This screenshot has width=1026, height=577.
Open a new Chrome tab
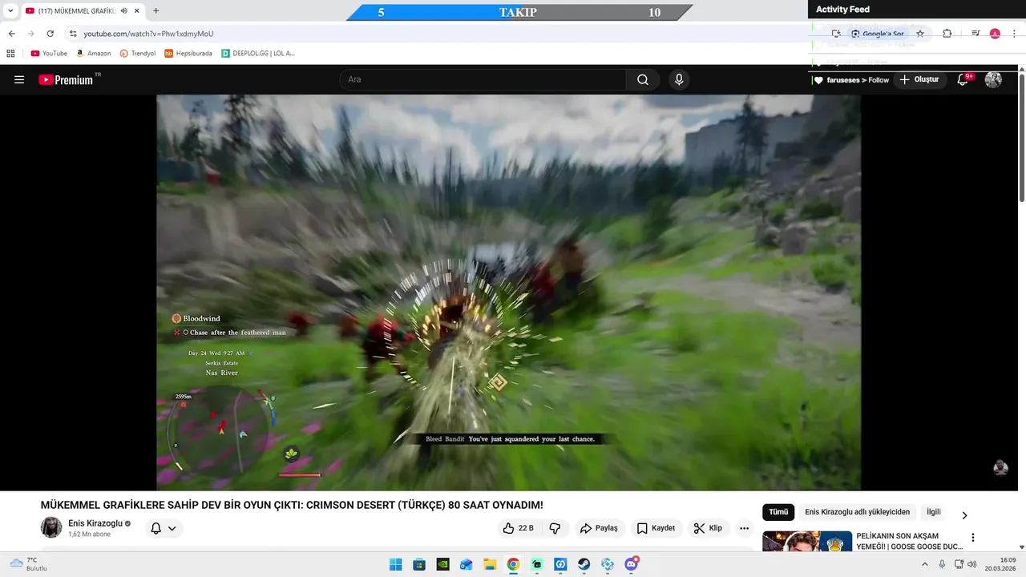[156, 11]
